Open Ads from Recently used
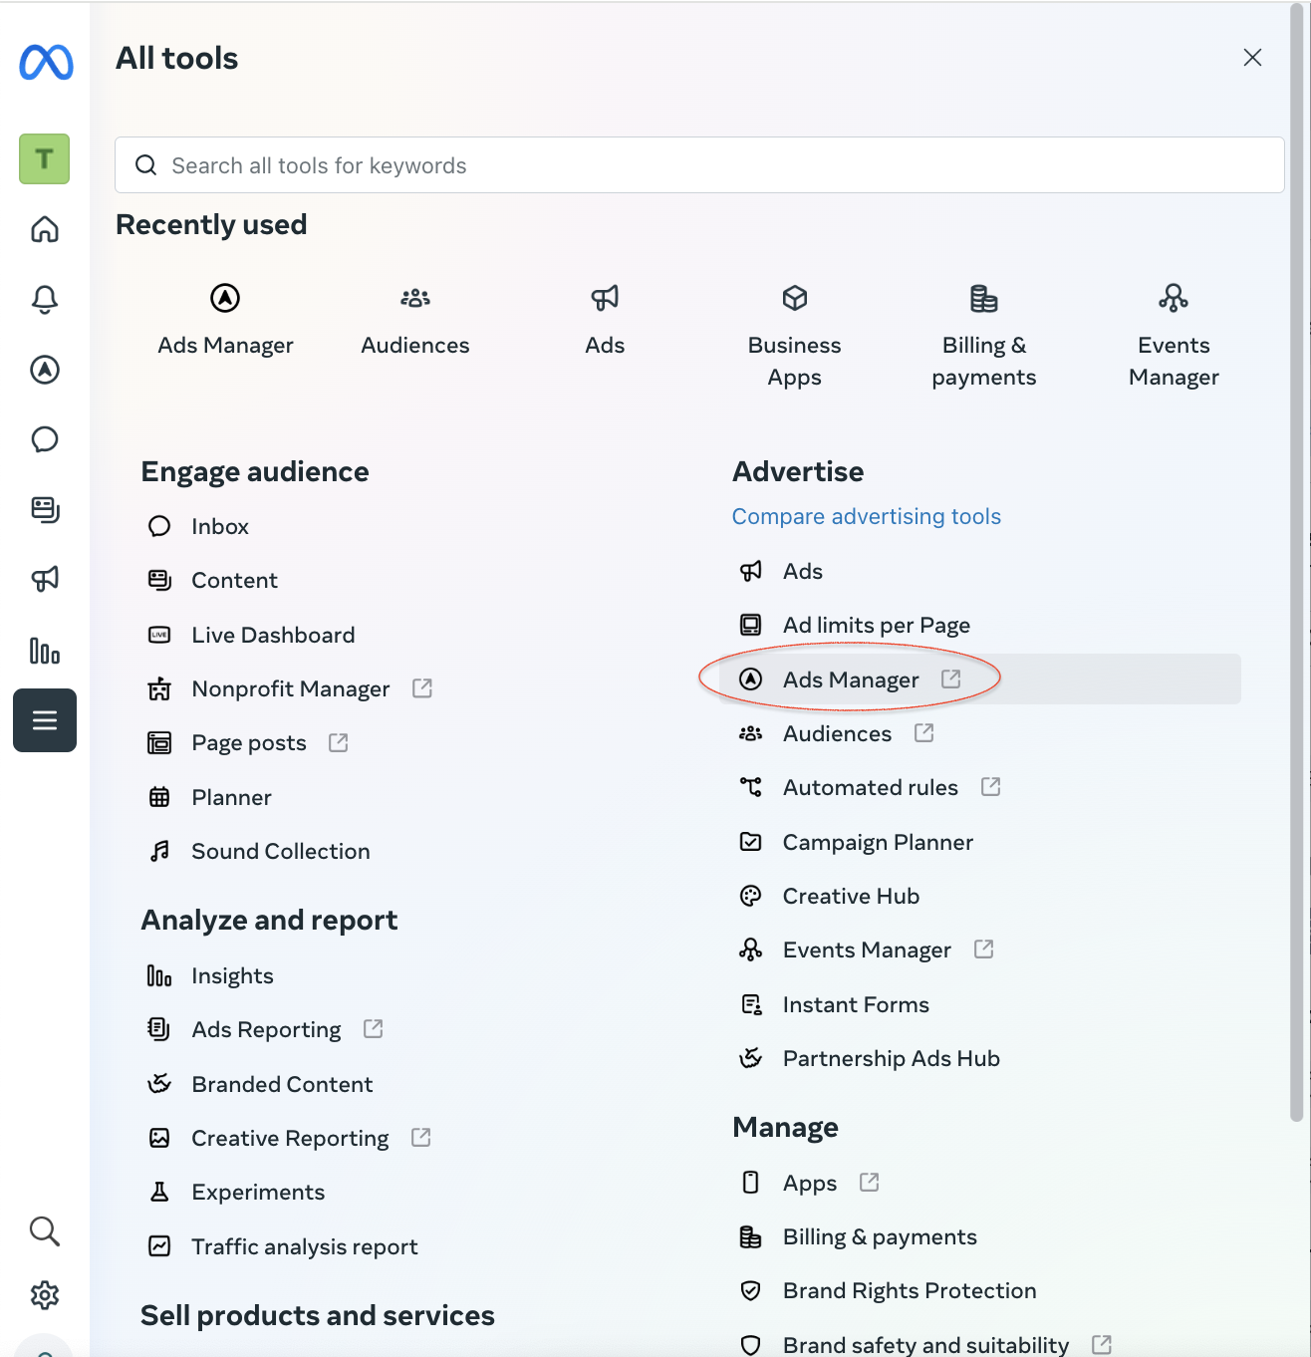Image resolution: width=1311 pixels, height=1357 pixels. click(x=605, y=320)
